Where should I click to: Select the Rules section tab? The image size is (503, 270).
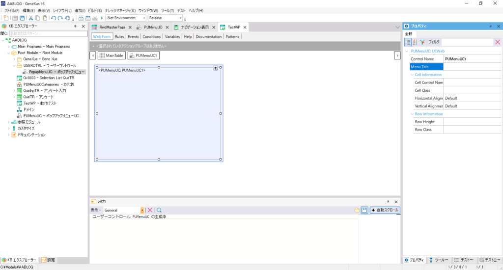pos(119,36)
